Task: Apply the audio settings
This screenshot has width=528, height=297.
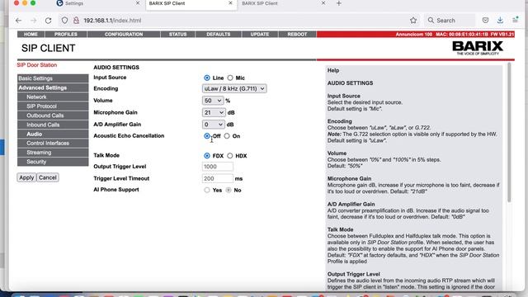Action: click(x=26, y=177)
